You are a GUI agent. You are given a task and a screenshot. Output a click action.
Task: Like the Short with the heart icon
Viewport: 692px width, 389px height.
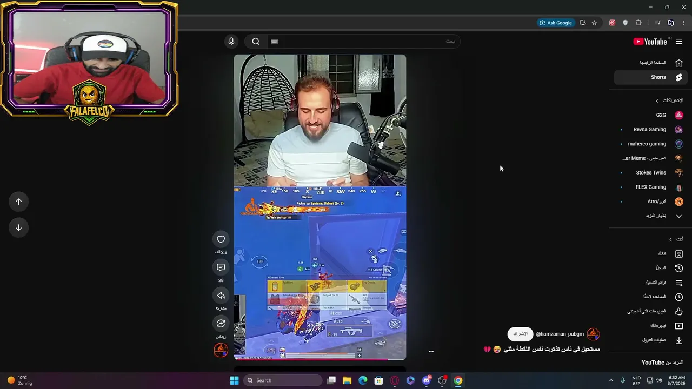[x=221, y=239]
